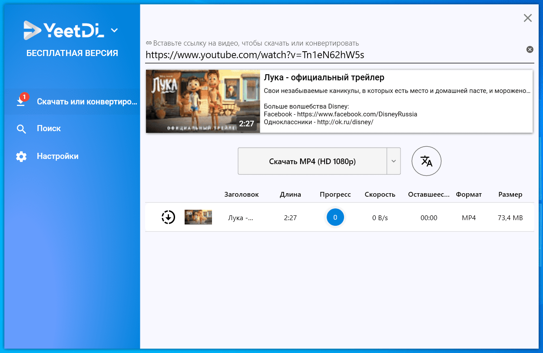The image size is (543, 353).
Task: Click the MP4 format cell
Action: point(469,218)
